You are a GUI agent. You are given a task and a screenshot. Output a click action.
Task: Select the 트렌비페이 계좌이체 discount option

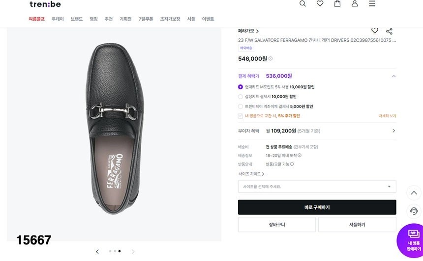tap(241, 106)
